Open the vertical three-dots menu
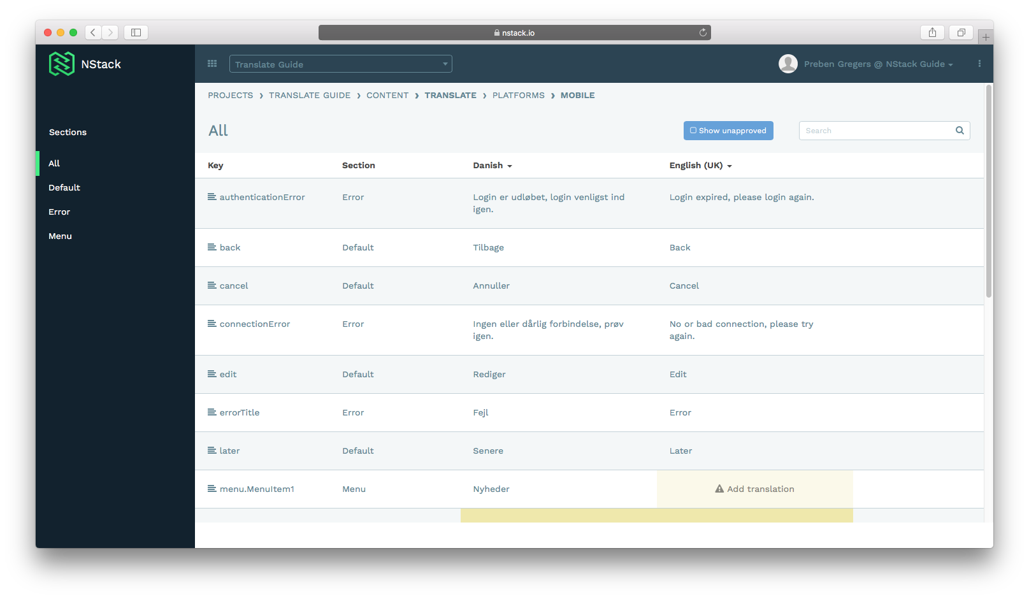The width and height of the screenshot is (1029, 599). point(979,64)
